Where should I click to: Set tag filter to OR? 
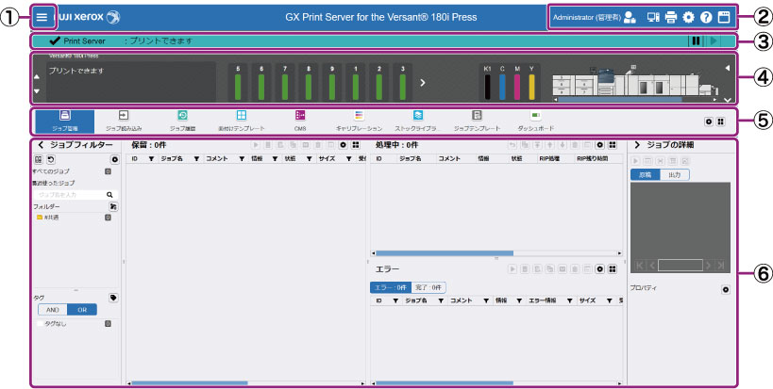coord(82,310)
